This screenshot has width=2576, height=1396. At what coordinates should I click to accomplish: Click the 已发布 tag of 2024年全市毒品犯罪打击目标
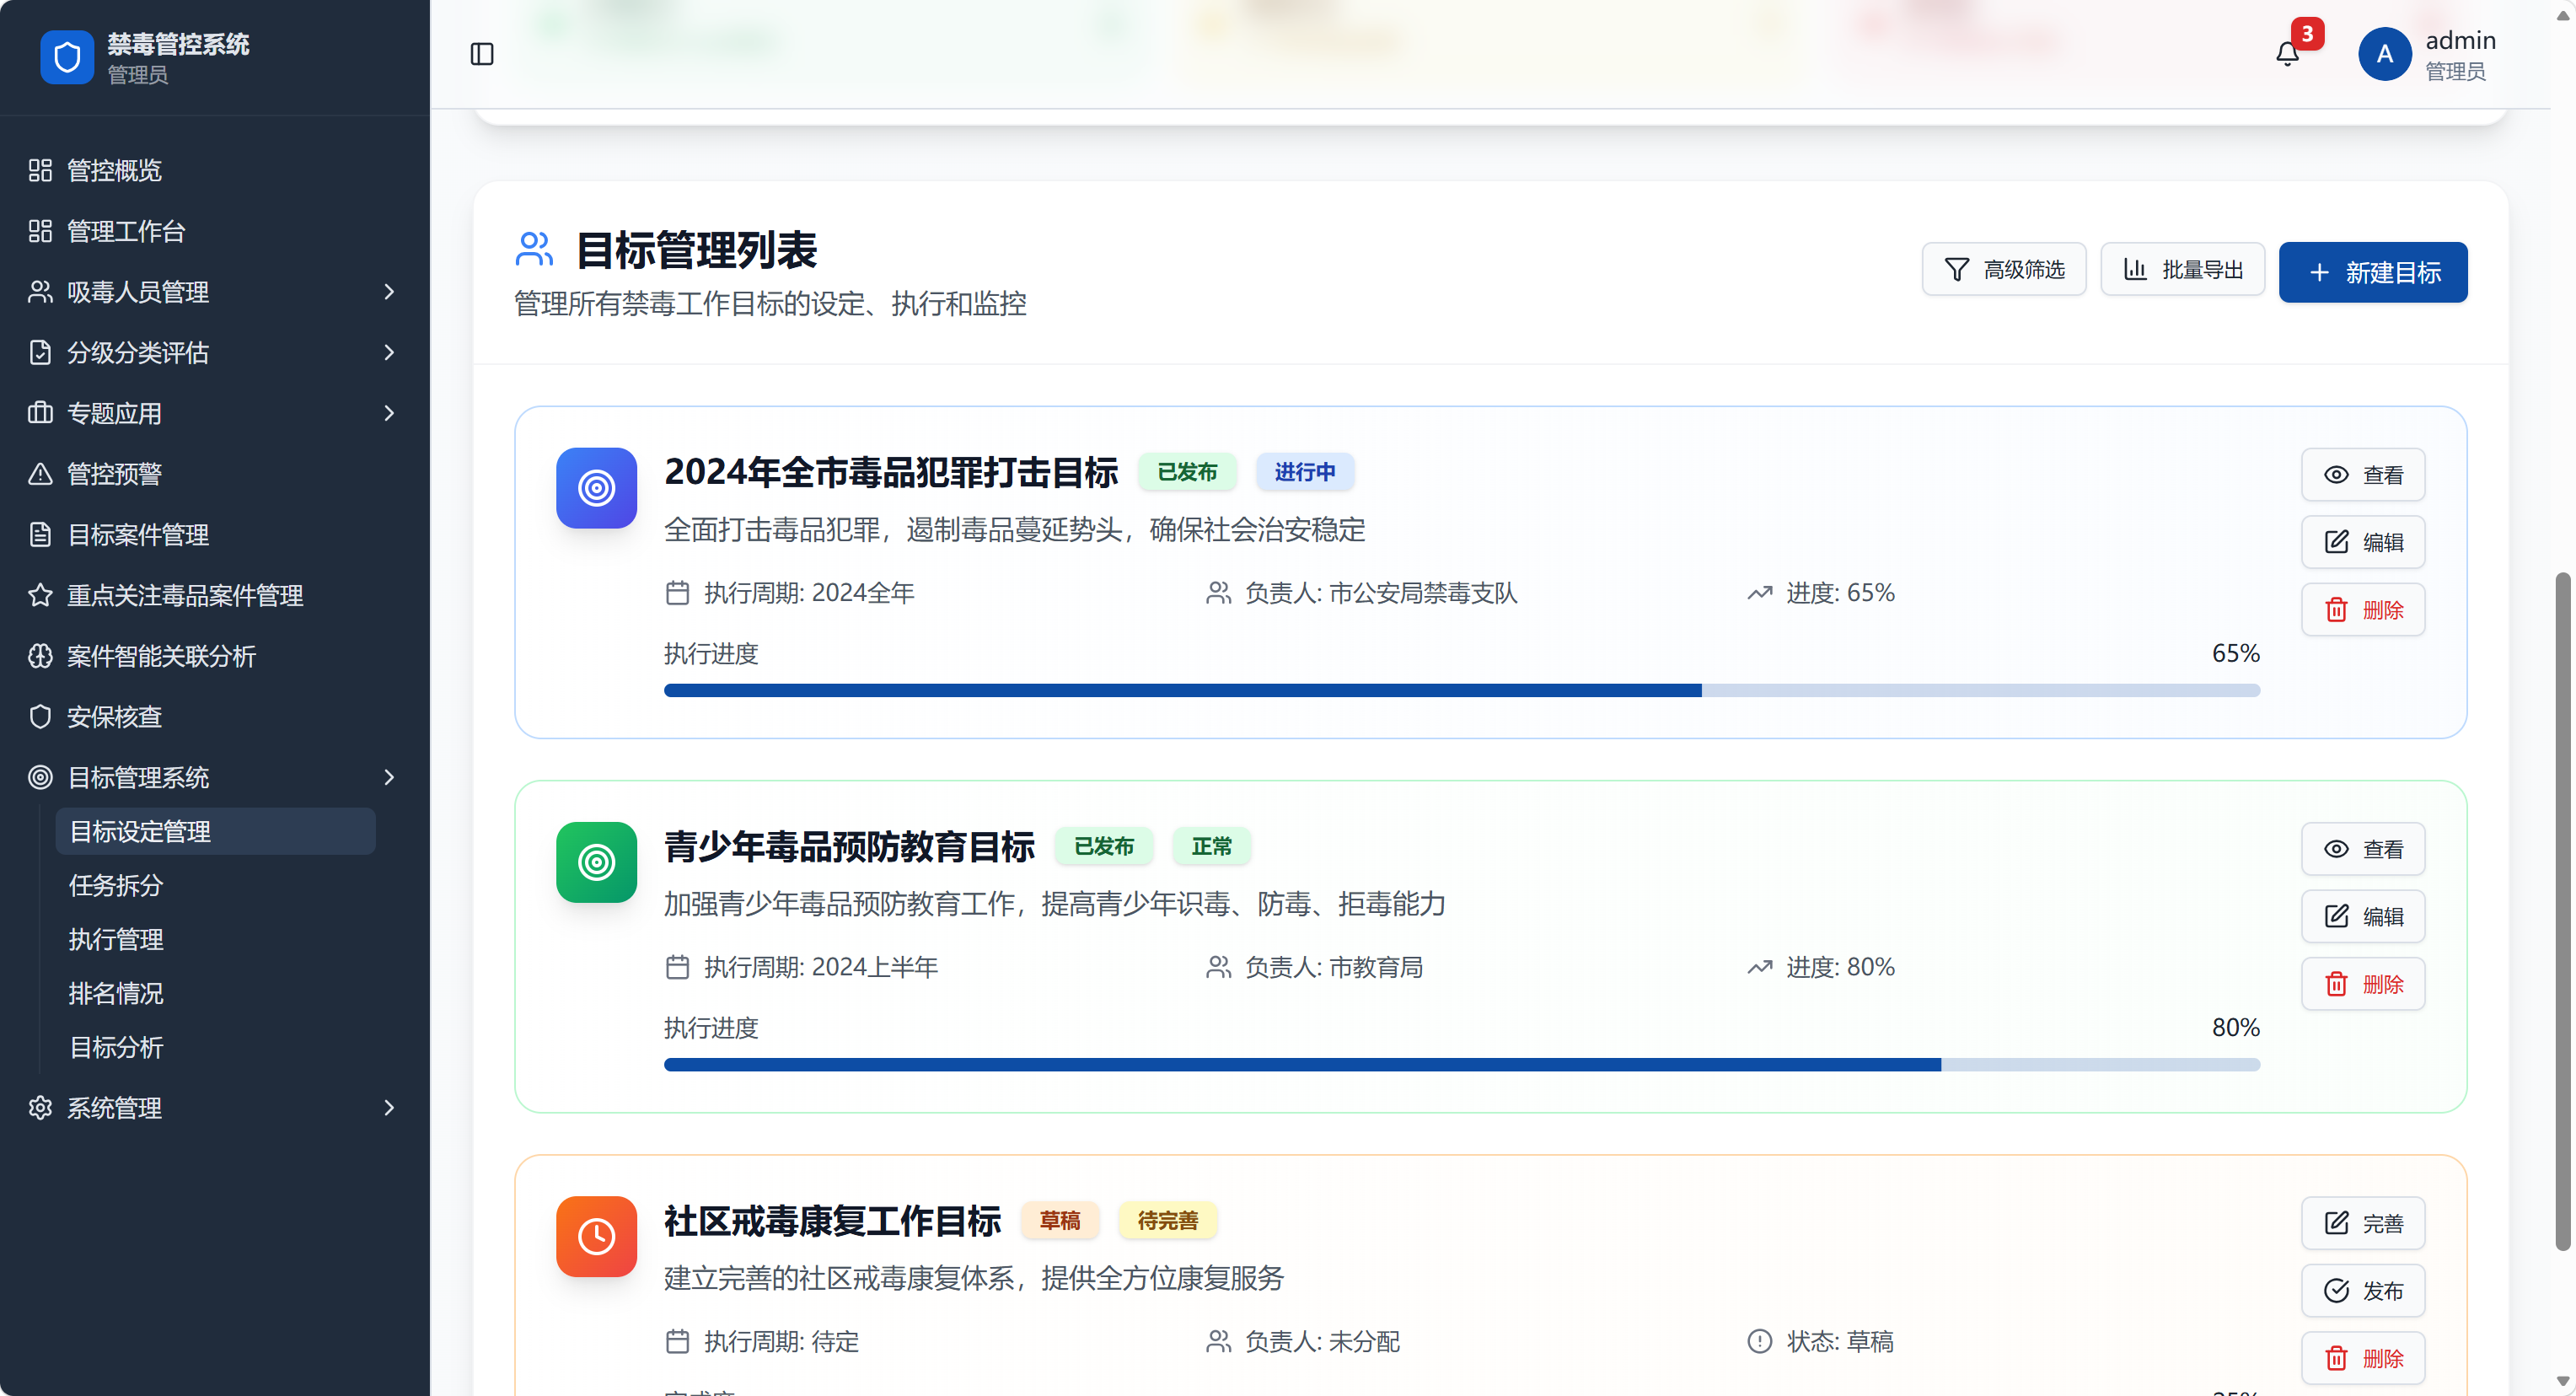pyautogui.click(x=1187, y=472)
